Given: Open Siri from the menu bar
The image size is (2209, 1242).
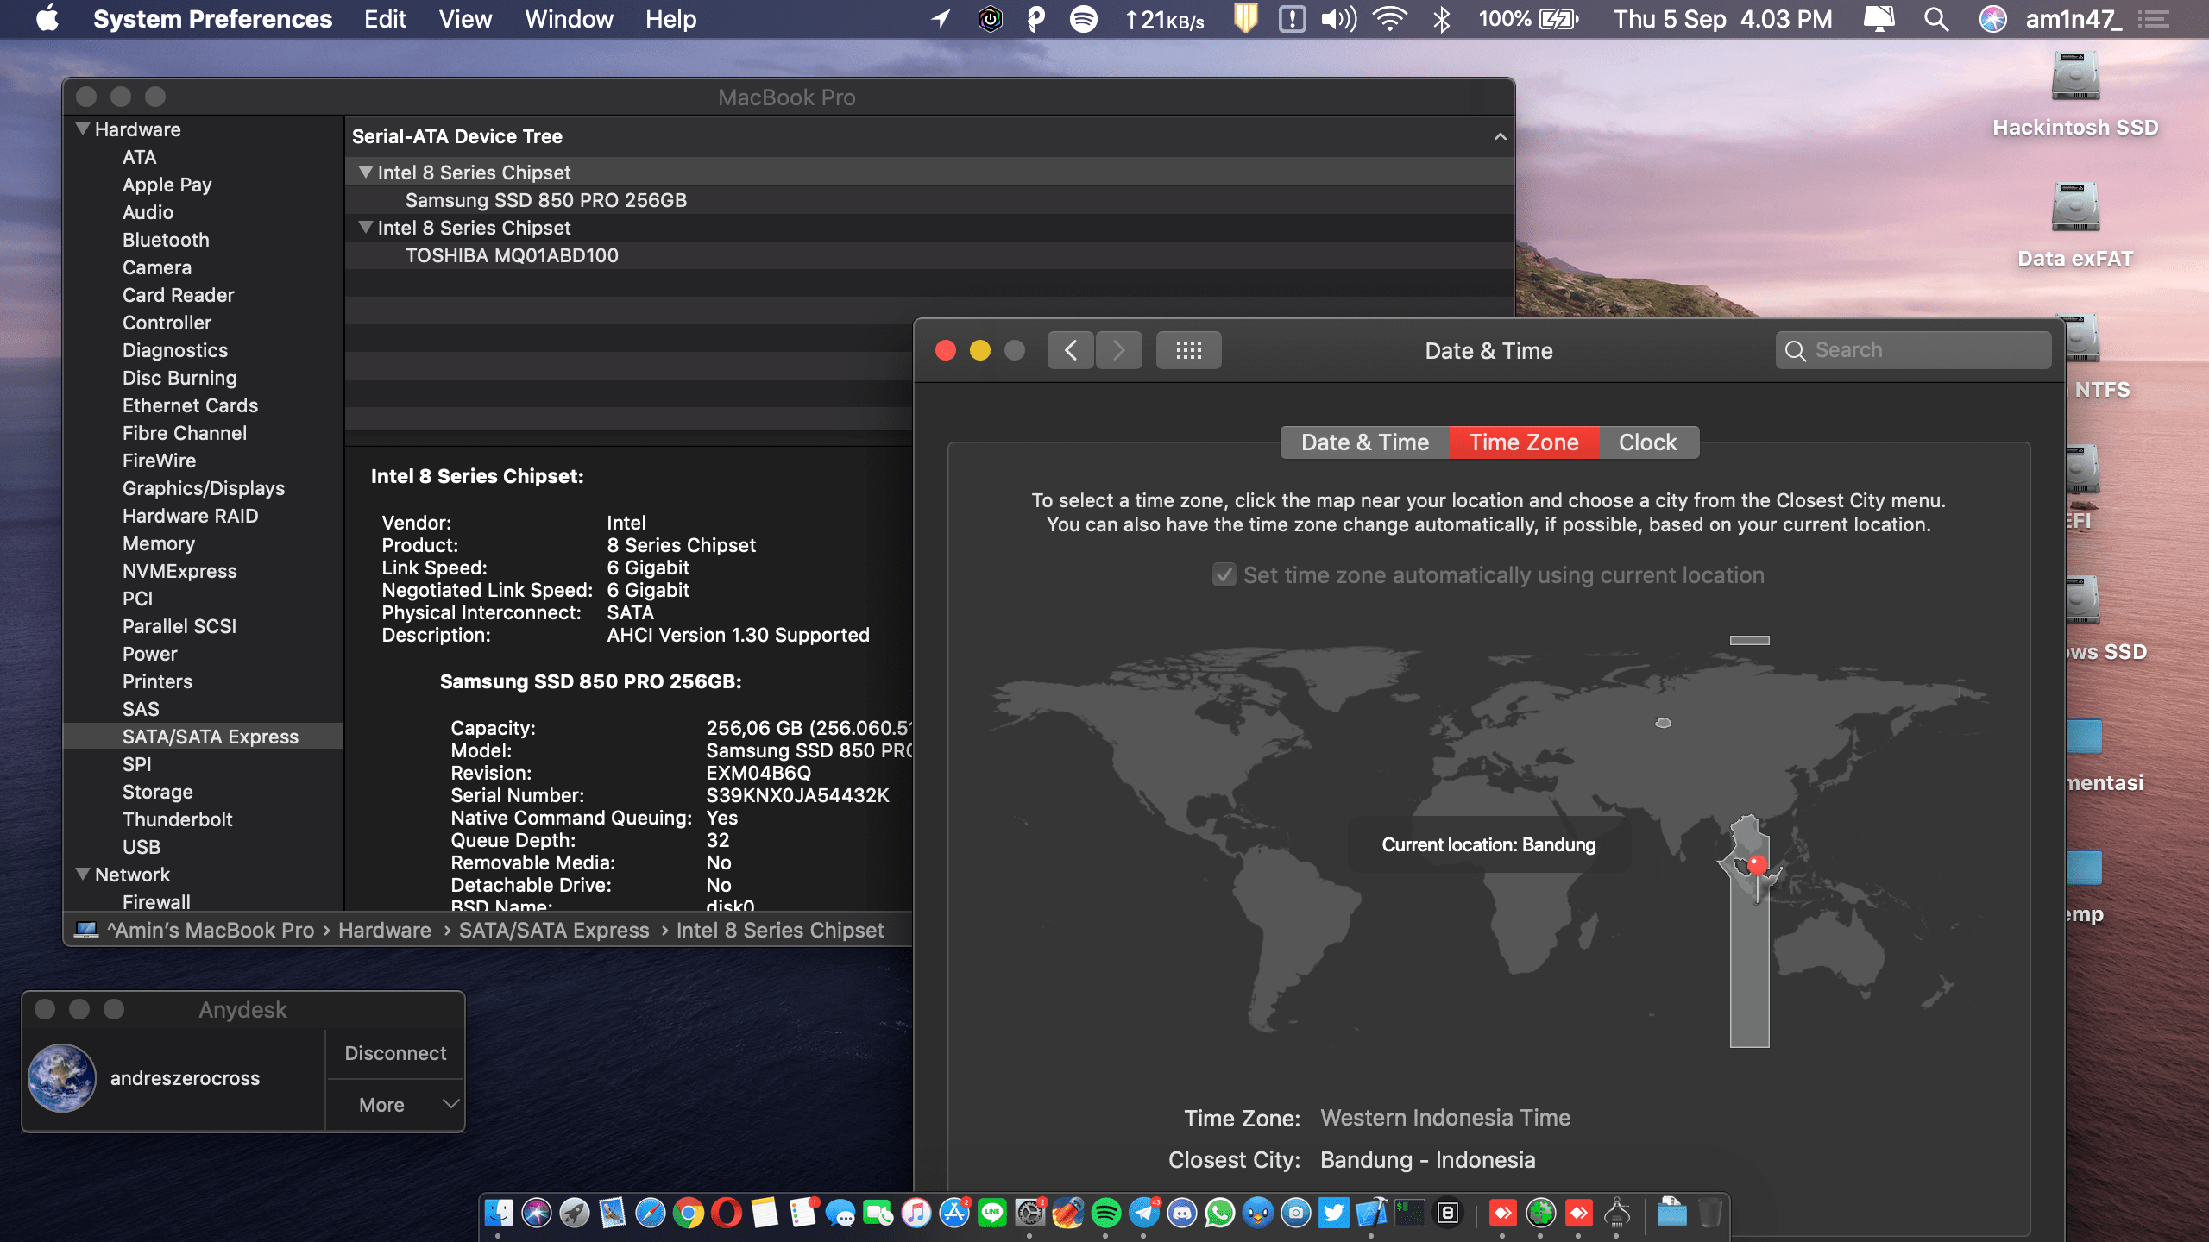Looking at the screenshot, I should click(1992, 19).
